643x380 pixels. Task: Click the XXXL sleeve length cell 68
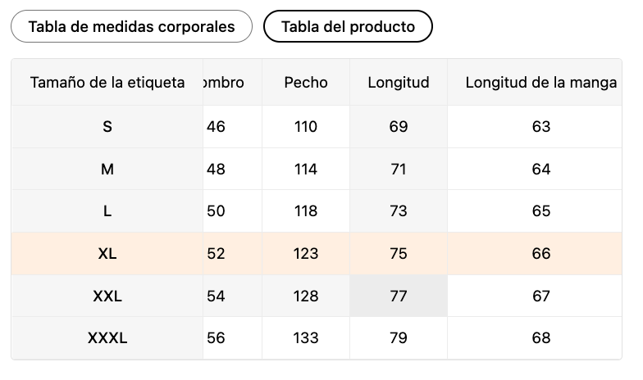[540, 338]
